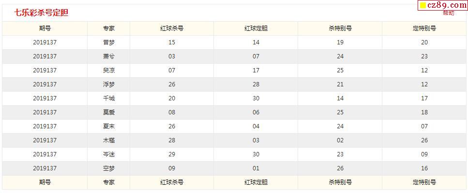Open expert 夏末 in the table
This screenshot has width=468, height=193.
[108, 126]
